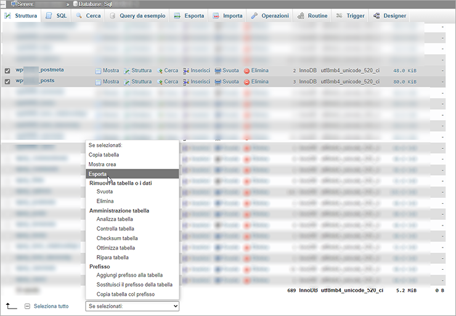Open the Importa tab
This screenshot has height=316, width=456.
pos(227,15)
